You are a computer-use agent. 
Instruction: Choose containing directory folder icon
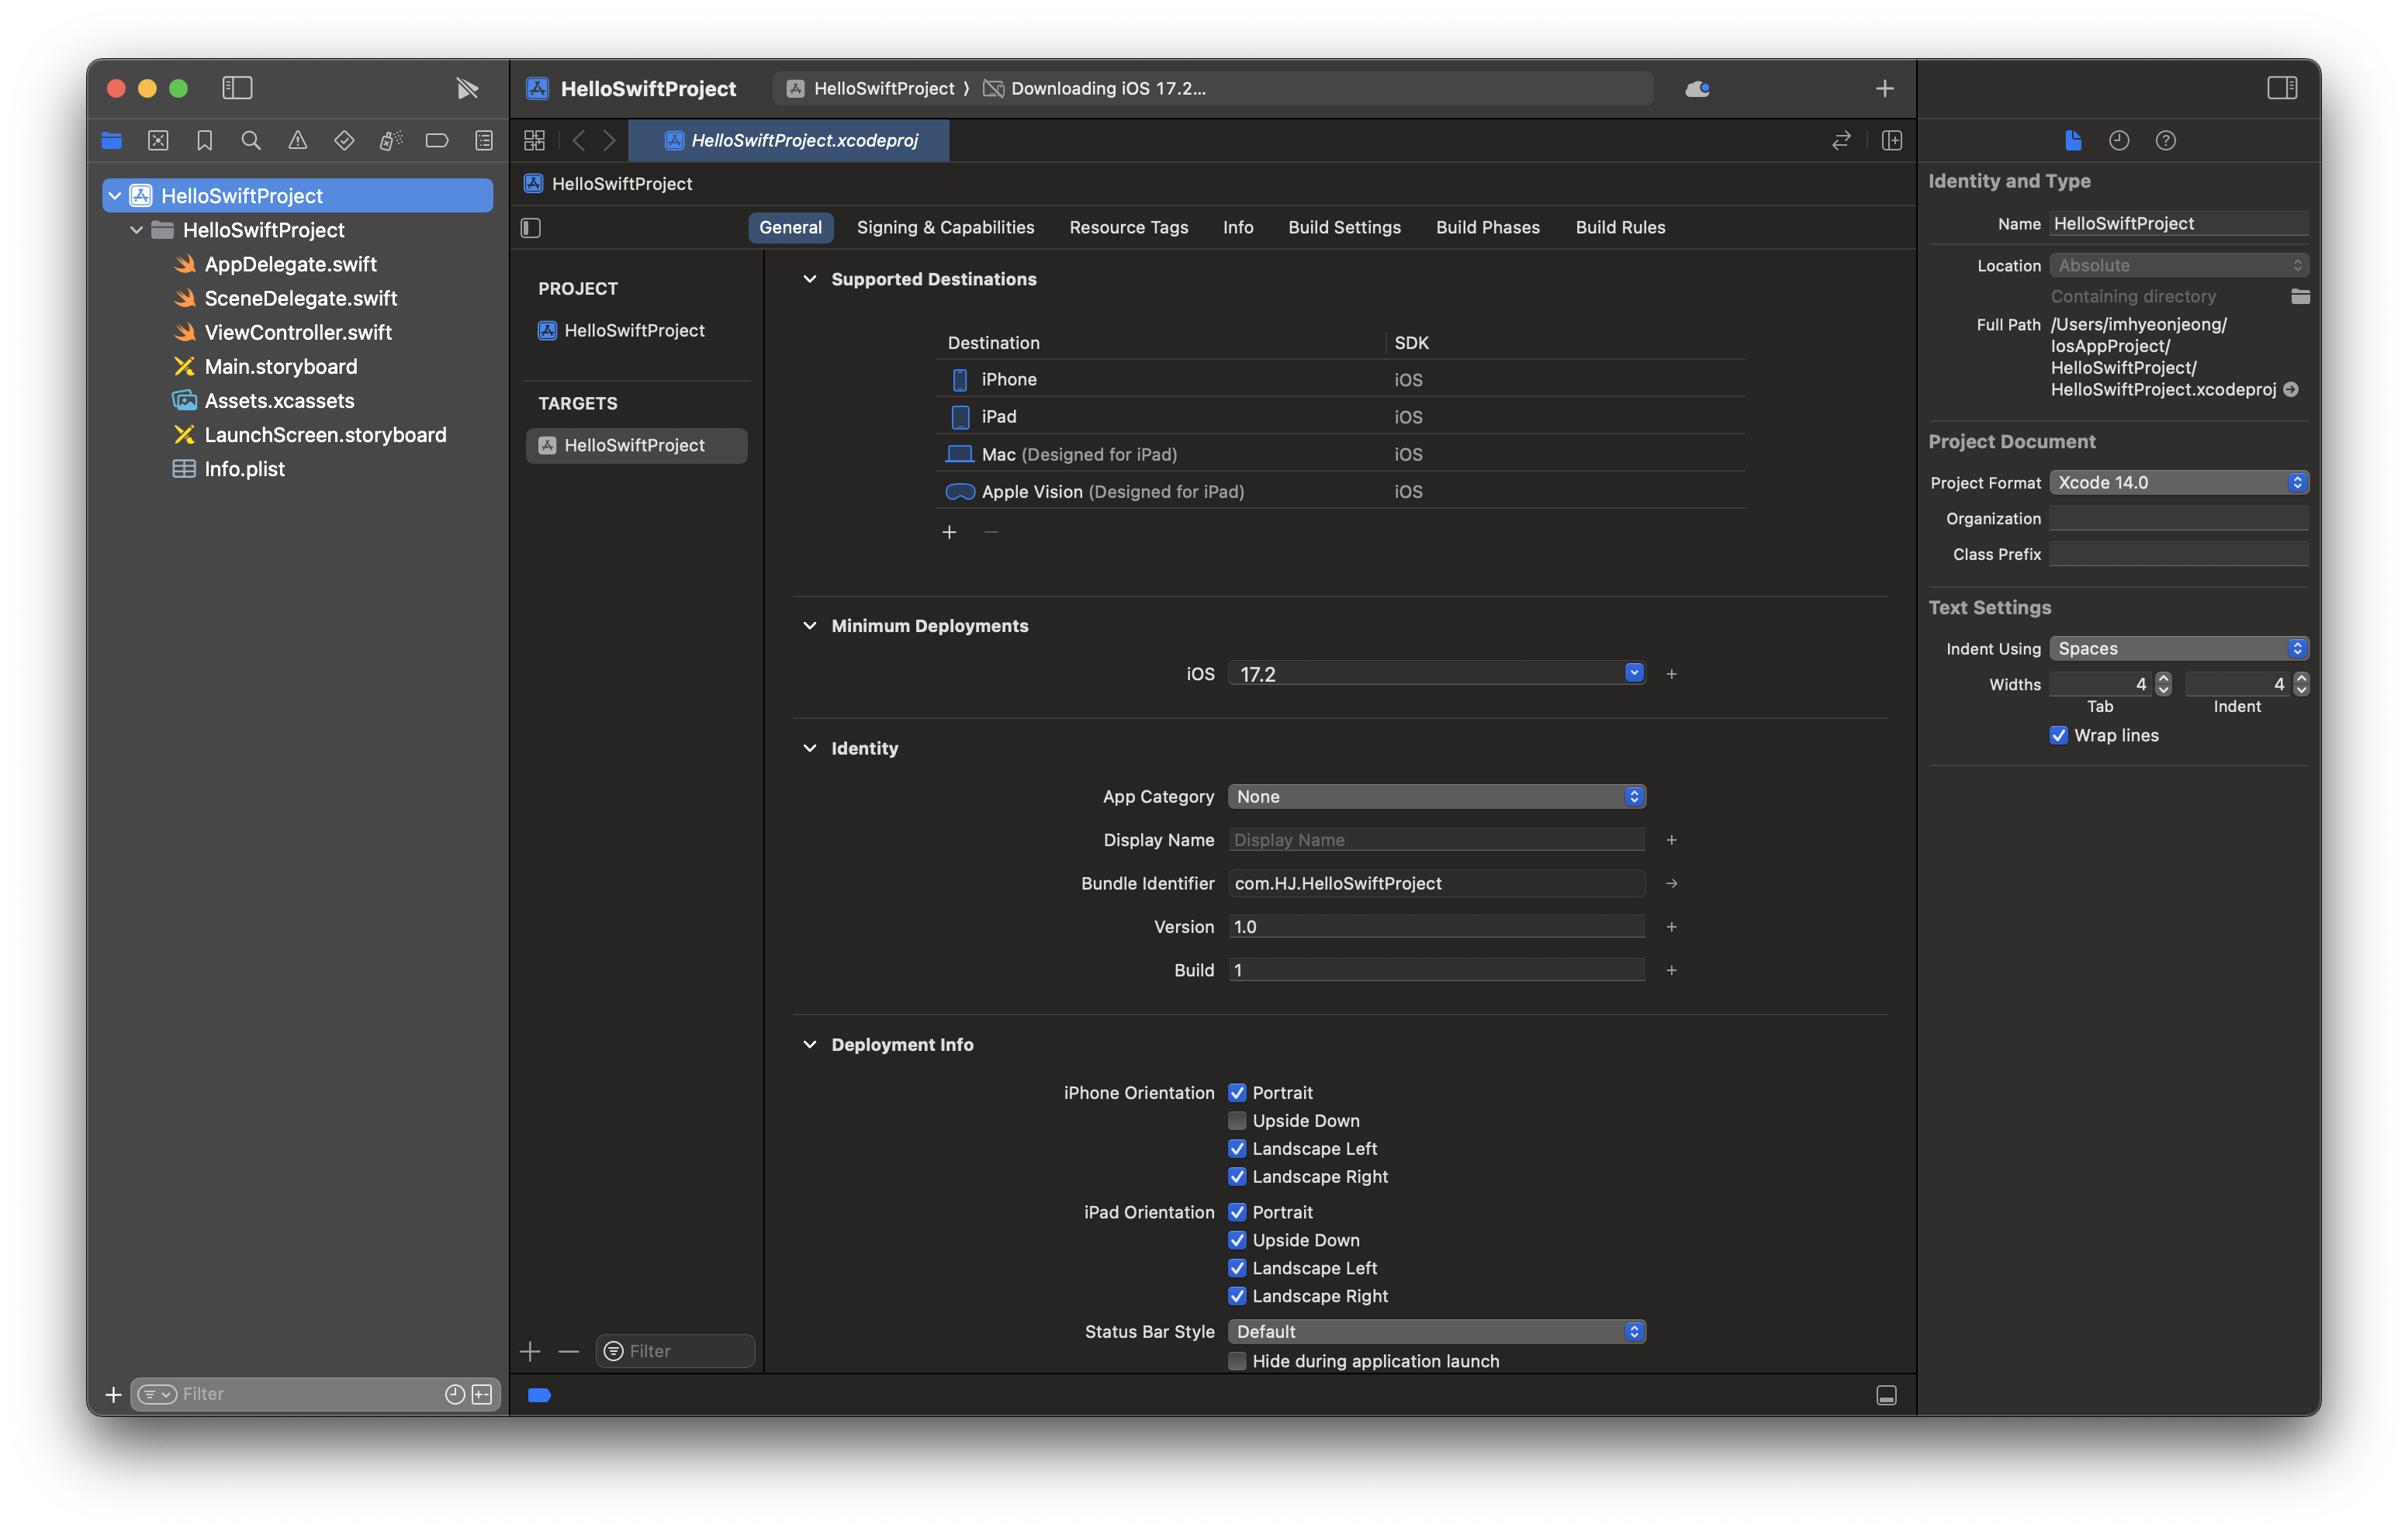(2300, 296)
